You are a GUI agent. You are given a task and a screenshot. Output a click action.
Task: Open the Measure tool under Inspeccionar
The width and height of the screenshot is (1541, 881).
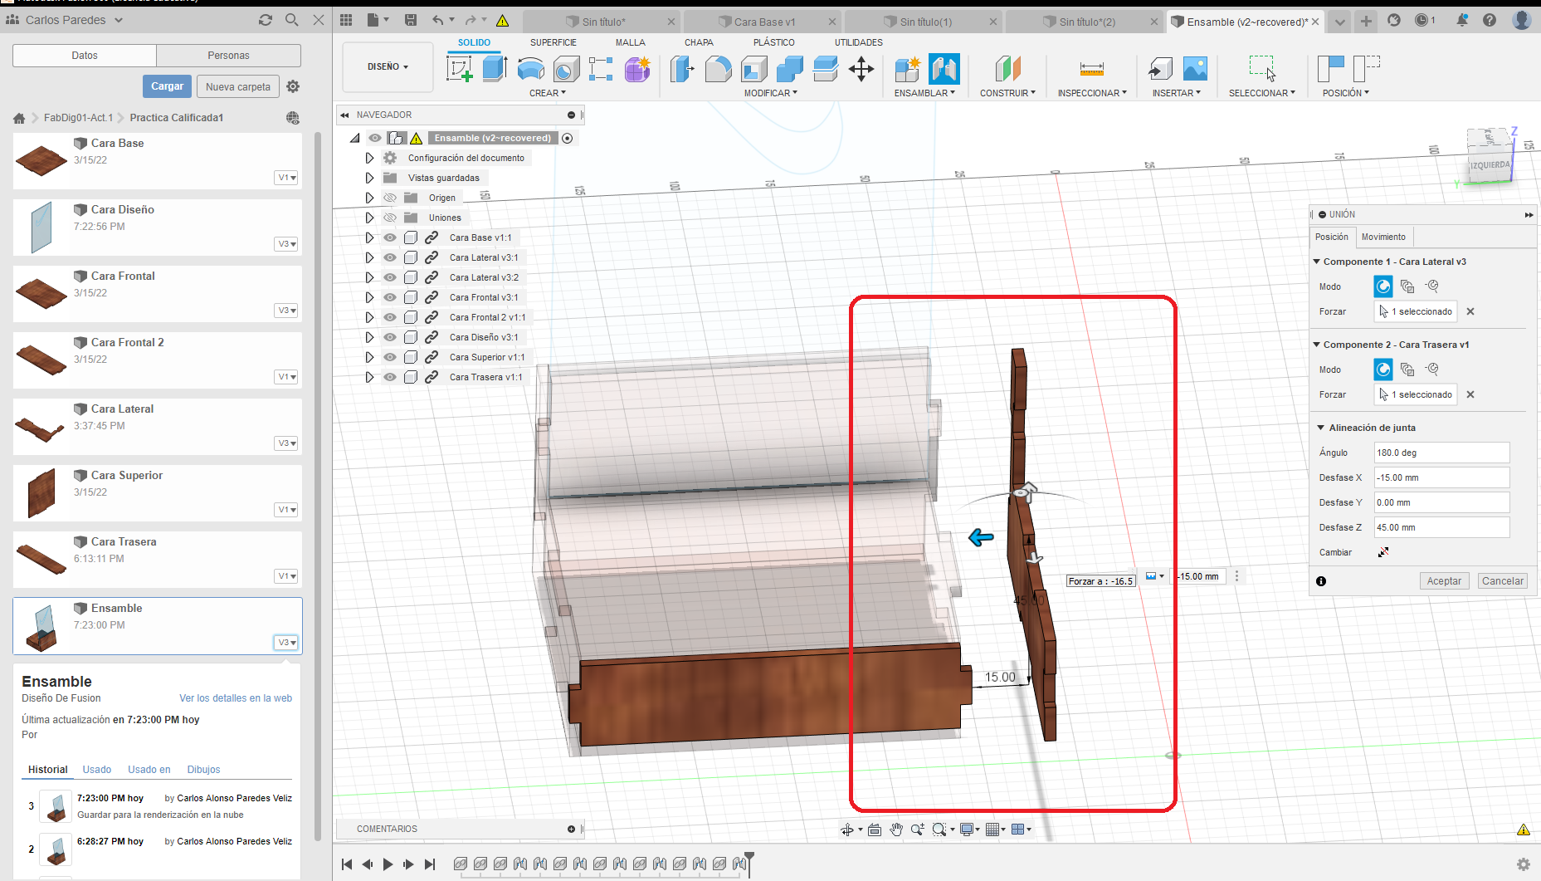tap(1091, 68)
